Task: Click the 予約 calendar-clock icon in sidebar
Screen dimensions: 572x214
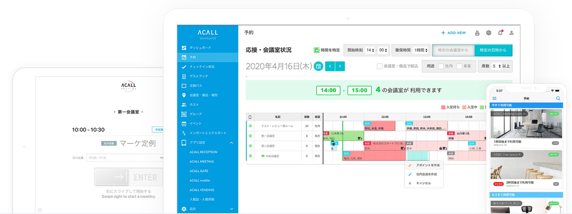Action: pyautogui.click(x=184, y=57)
